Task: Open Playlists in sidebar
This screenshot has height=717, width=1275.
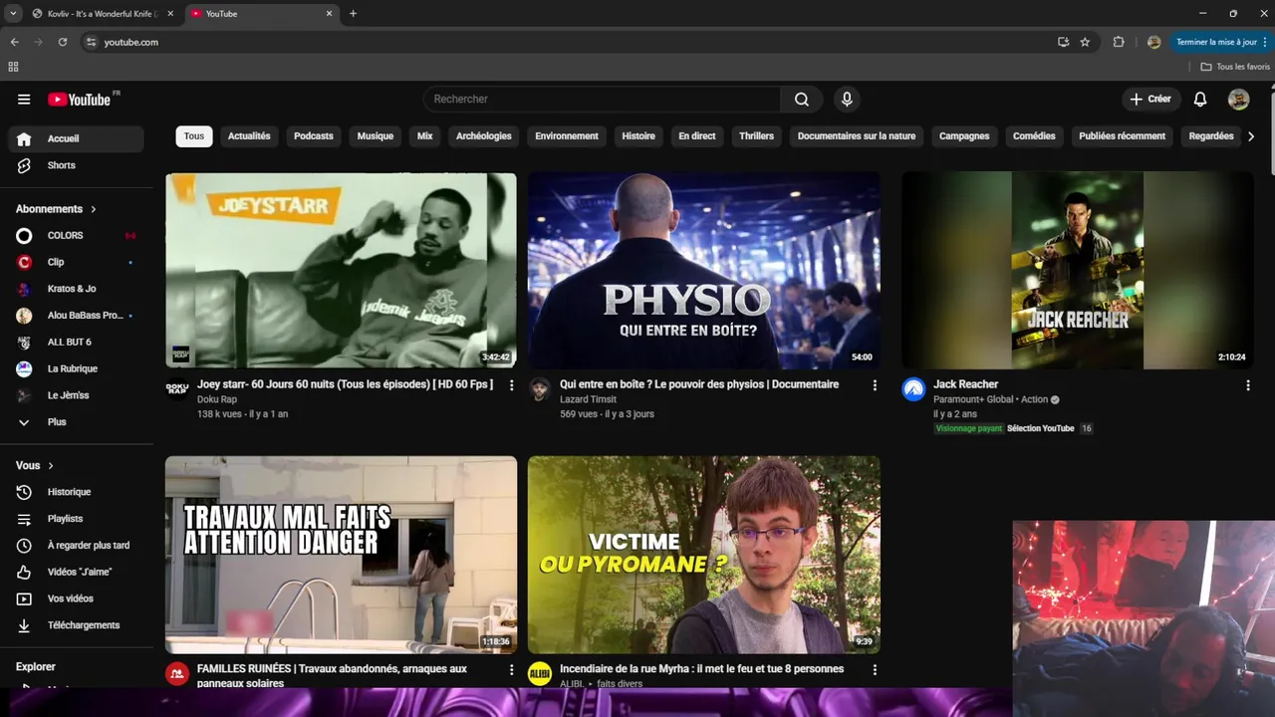Action: (x=76, y=519)
